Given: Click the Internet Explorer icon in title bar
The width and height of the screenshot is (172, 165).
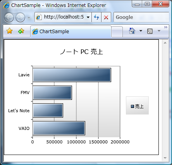Looking at the screenshot, I should pos(7,5).
